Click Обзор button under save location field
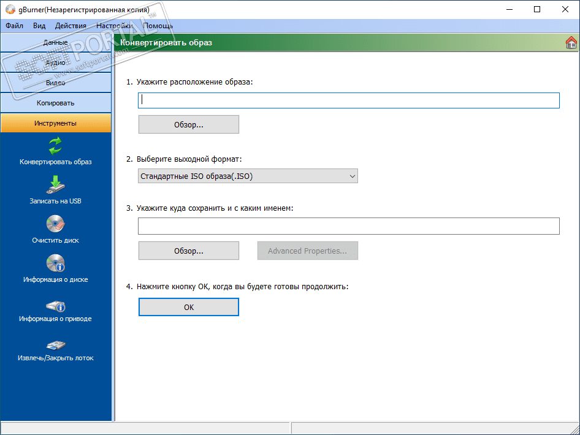Screen dimensions: 580x435 (189, 251)
